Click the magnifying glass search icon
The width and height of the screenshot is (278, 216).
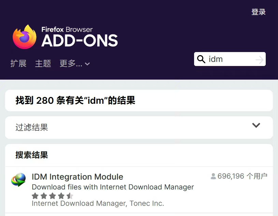(x=201, y=59)
